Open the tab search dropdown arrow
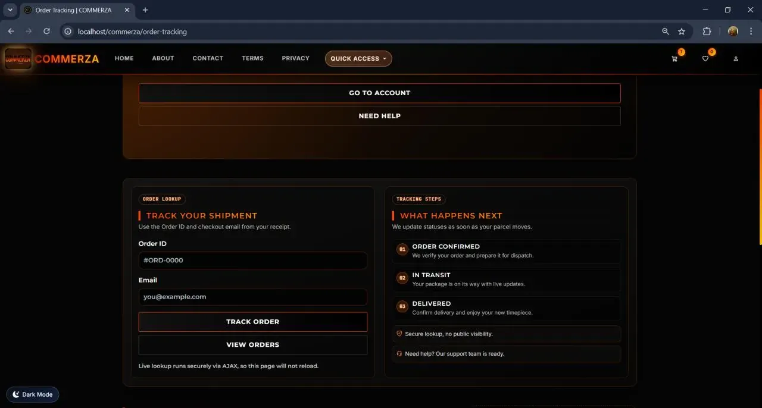Image resolution: width=762 pixels, height=408 pixels. point(10,10)
